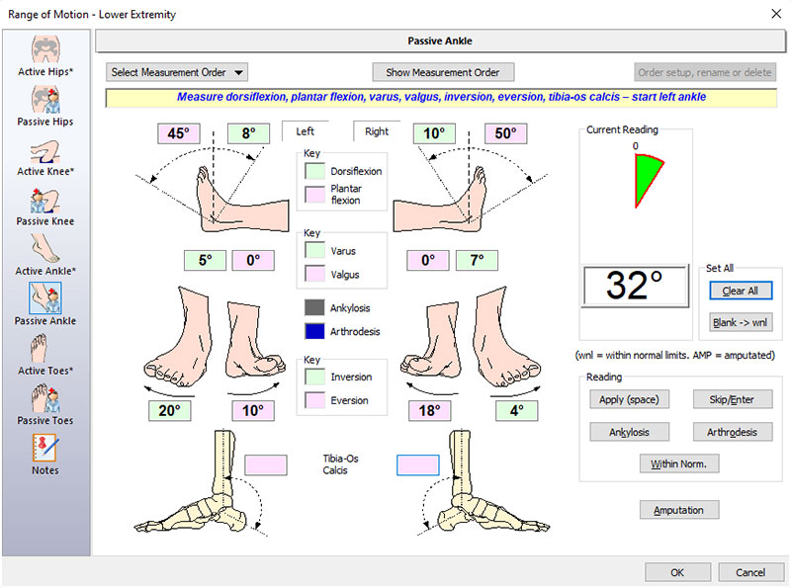The height and width of the screenshot is (588, 791).
Task: Click the left Tibia-Os Calcis input field
Action: [x=265, y=464]
